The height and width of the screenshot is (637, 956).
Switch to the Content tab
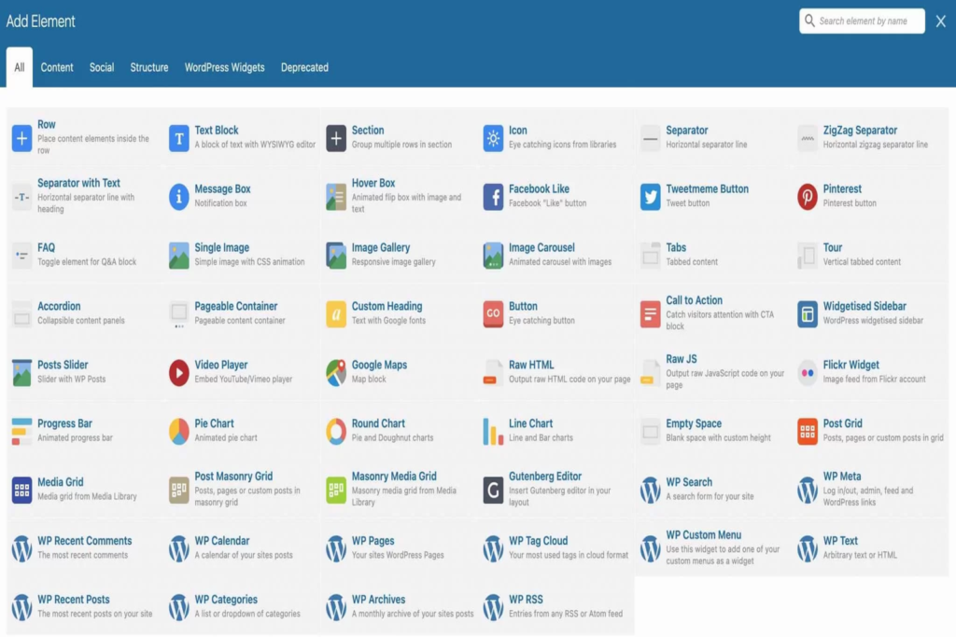57,67
